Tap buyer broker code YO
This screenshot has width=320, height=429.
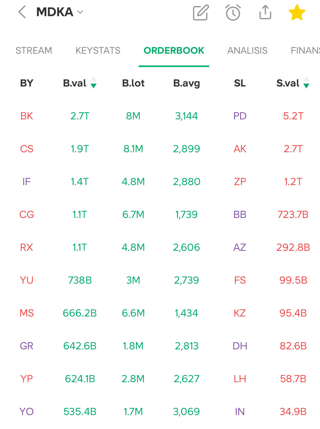click(27, 411)
